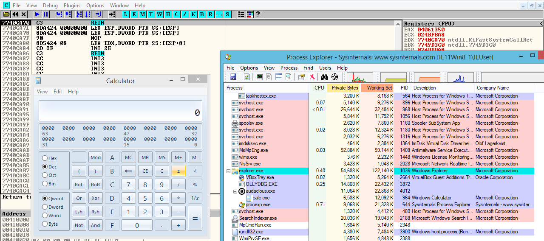Click the Trace into icon in OllyDbg
This screenshot has width=544, height=241.
tap(79, 14)
